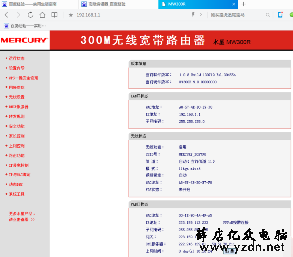
Task: Bookmark the page with the star icon
Action: 71,15
